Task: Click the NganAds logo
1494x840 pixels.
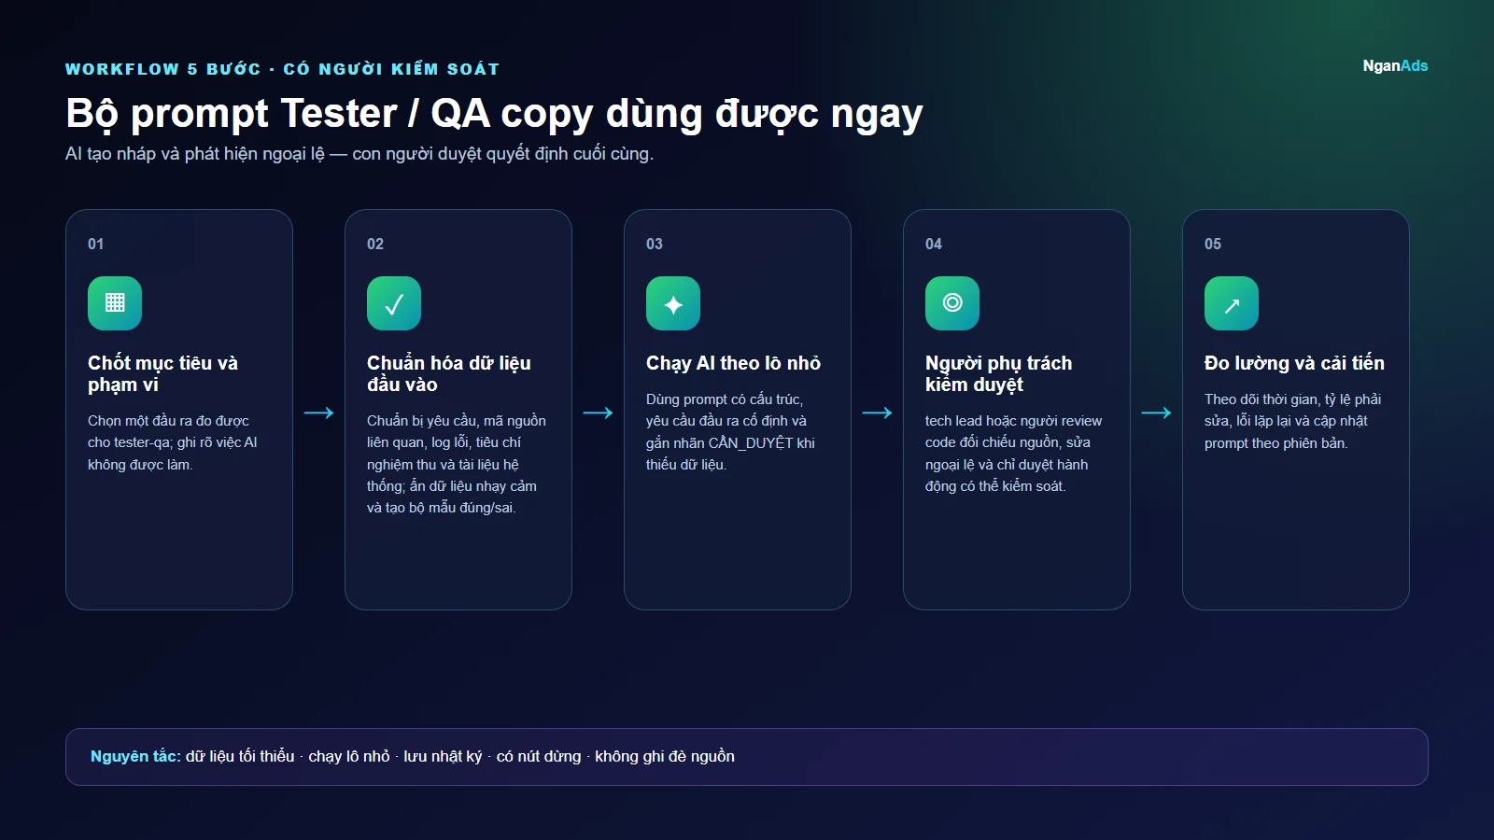Action: (1395, 65)
